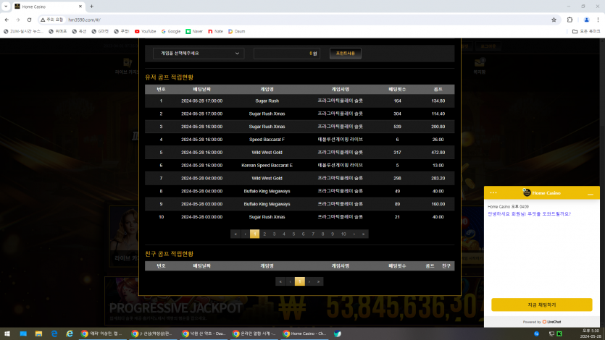Open the Google bookmark
Image resolution: width=605 pixels, height=340 pixels.
(x=171, y=31)
